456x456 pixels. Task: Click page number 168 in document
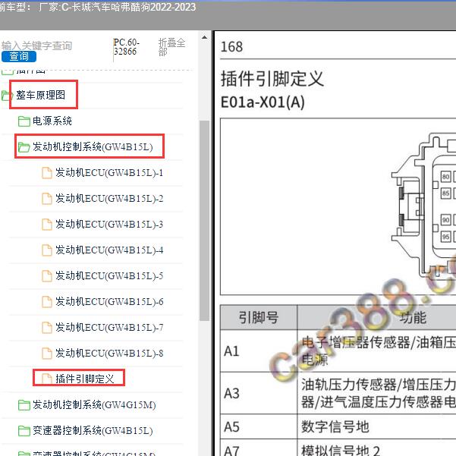point(231,47)
